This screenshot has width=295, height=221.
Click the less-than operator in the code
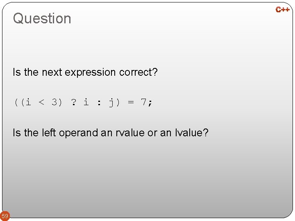pyautogui.click(x=41, y=102)
